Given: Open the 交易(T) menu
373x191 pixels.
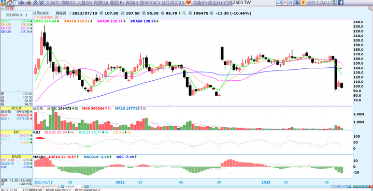Looking at the screenshot, I should pyautogui.click(x=52, y=3).
